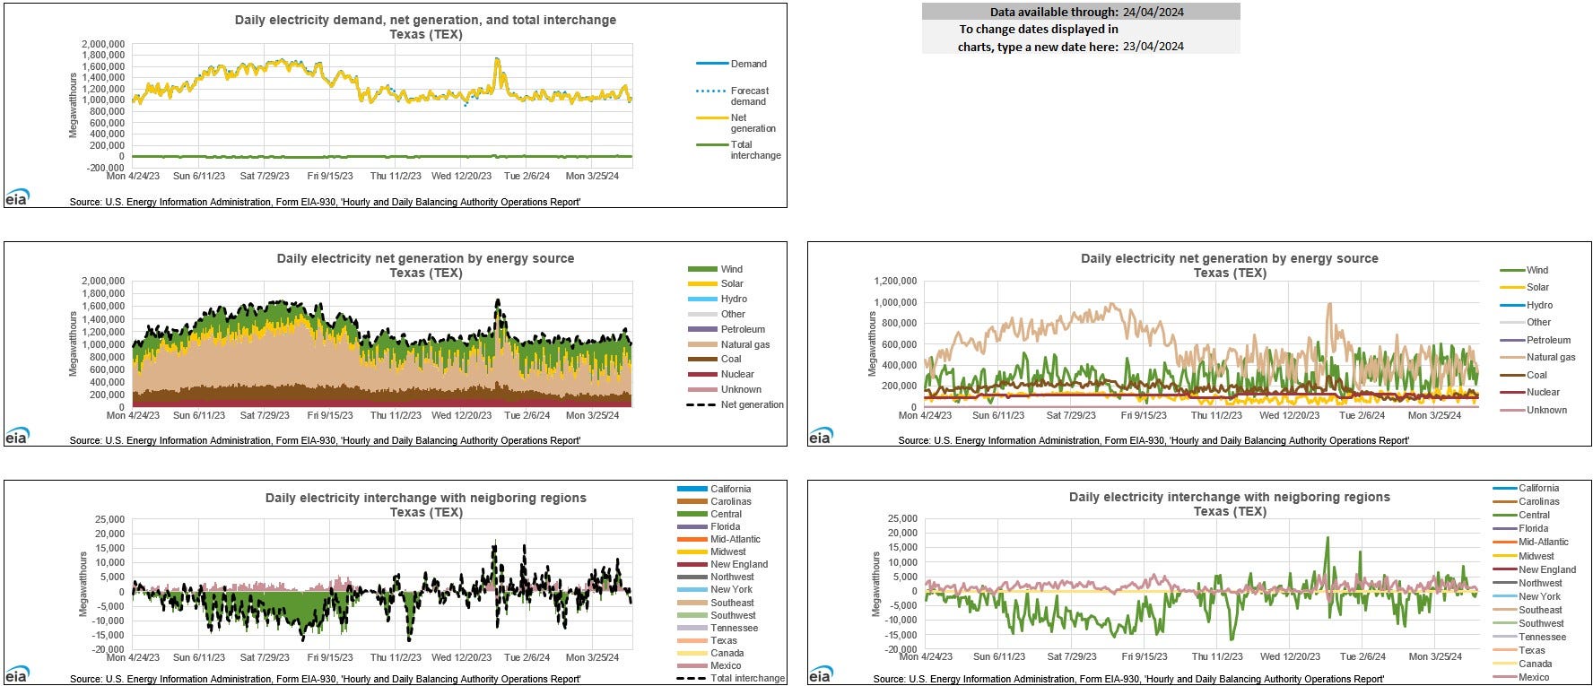Image resolution: width=1593 pixels, height=686 pixels.
Task: Click Solar legend entry in the stacked generation chart
Action: click(x=716, y=283)
